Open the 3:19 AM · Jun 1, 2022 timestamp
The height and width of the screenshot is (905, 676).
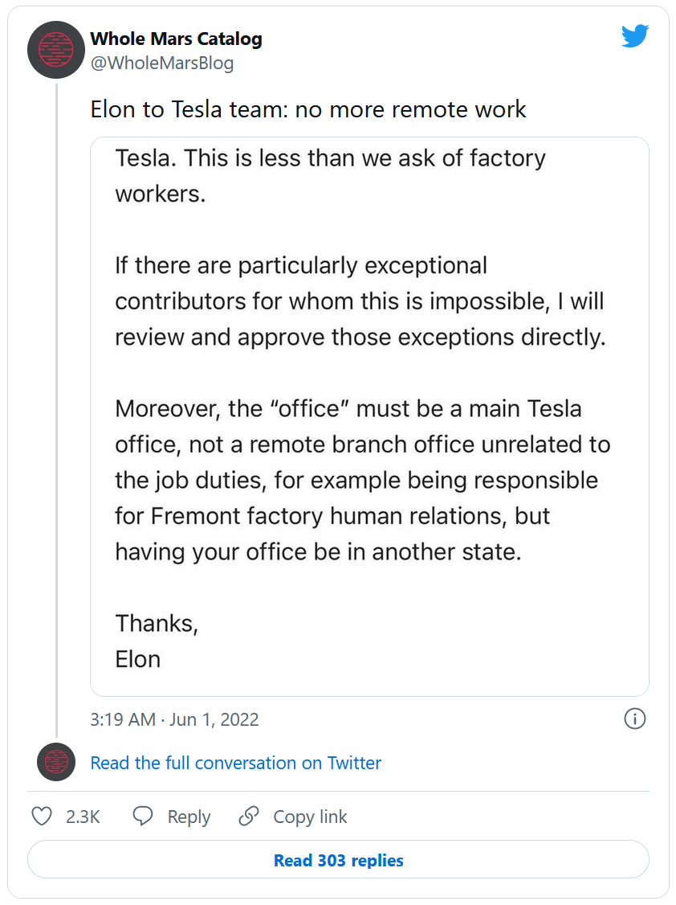tap(174, 719)
